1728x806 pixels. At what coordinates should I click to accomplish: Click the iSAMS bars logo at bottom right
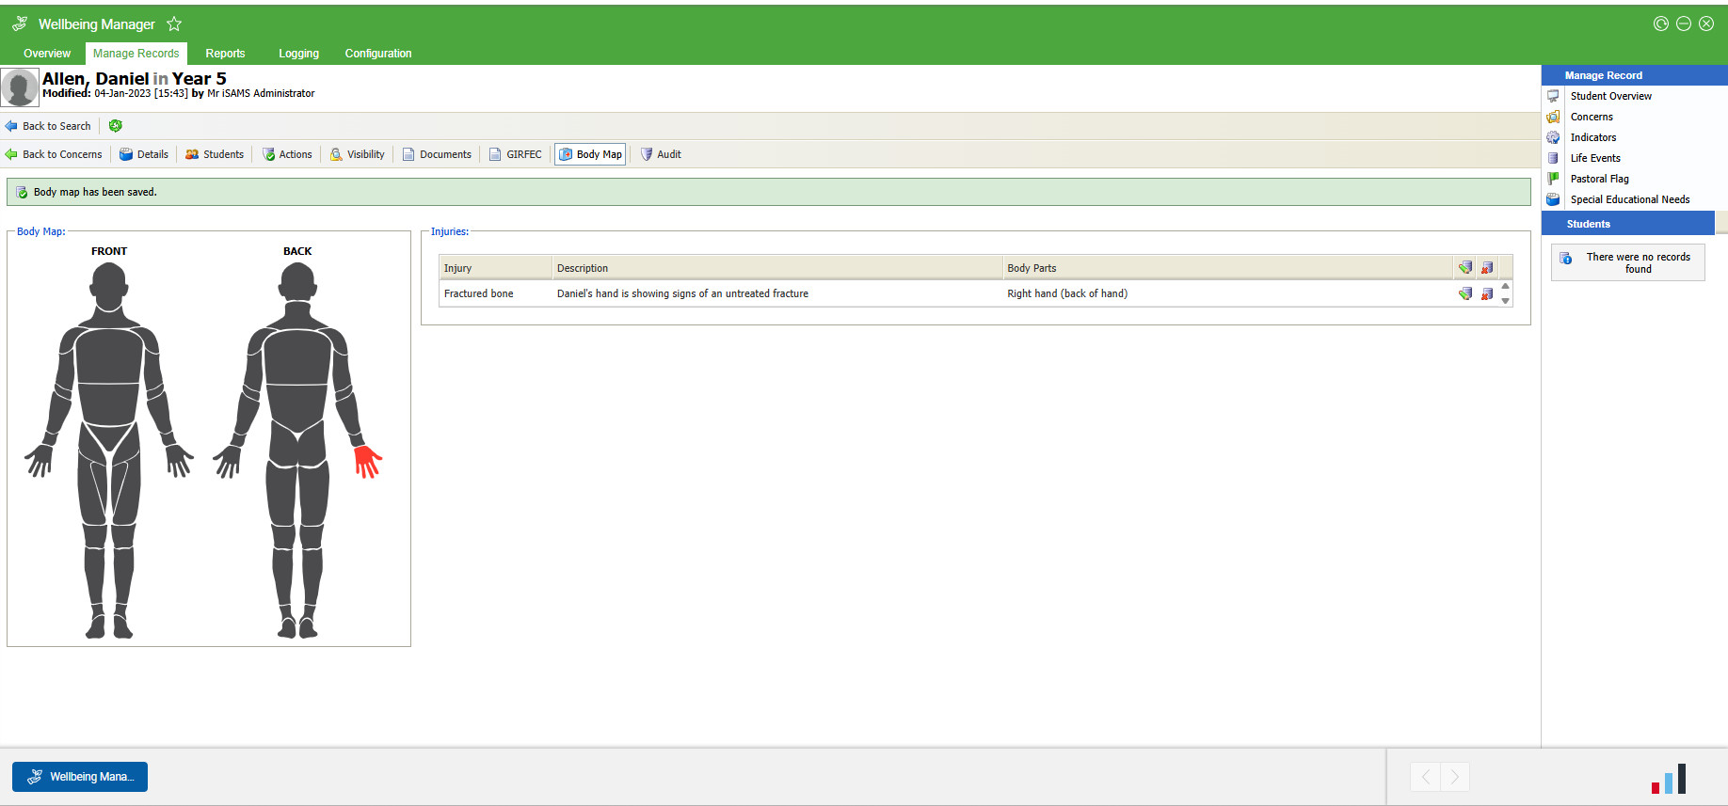coord(1669,779)
